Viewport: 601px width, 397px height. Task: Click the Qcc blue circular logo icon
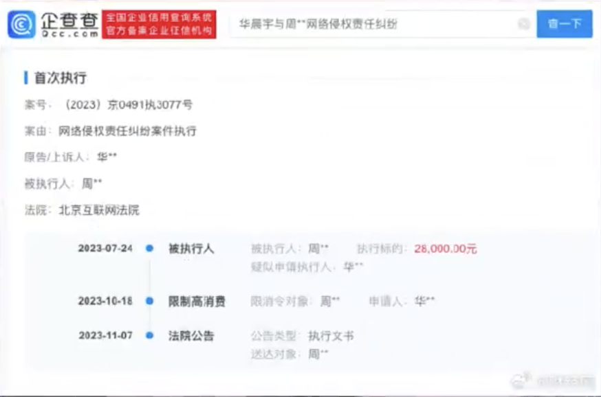pyautogui.click(x=22, y=24)
